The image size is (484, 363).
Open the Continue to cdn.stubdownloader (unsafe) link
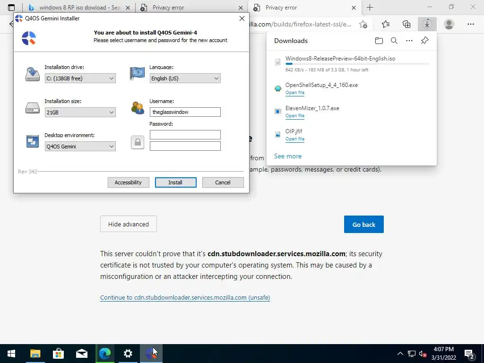click(x=185, y=298)
